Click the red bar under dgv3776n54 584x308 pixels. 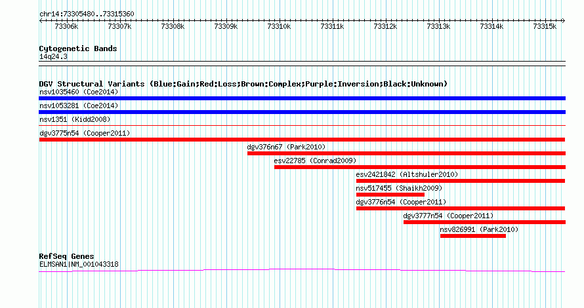click(x=461, y=208)
